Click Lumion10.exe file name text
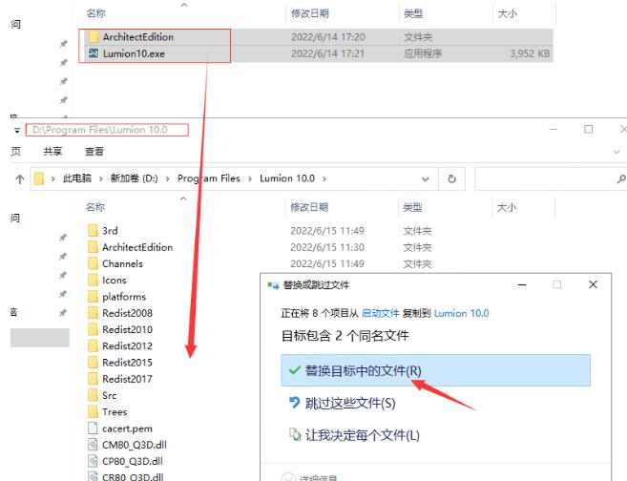 (134, 53)
